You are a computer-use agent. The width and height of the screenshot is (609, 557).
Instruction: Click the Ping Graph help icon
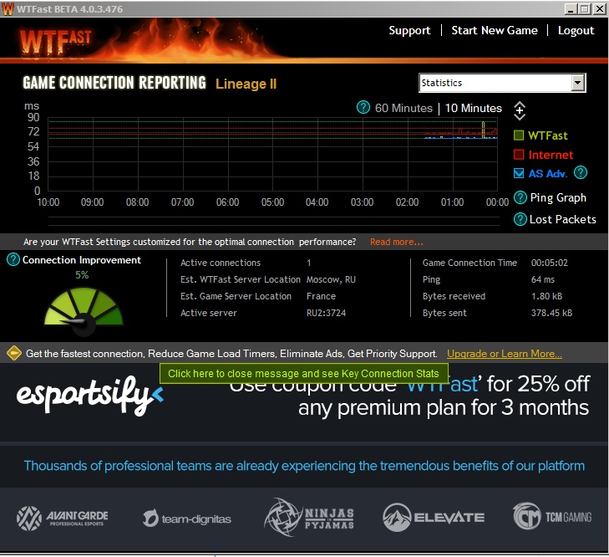click(x=520, y=197)
